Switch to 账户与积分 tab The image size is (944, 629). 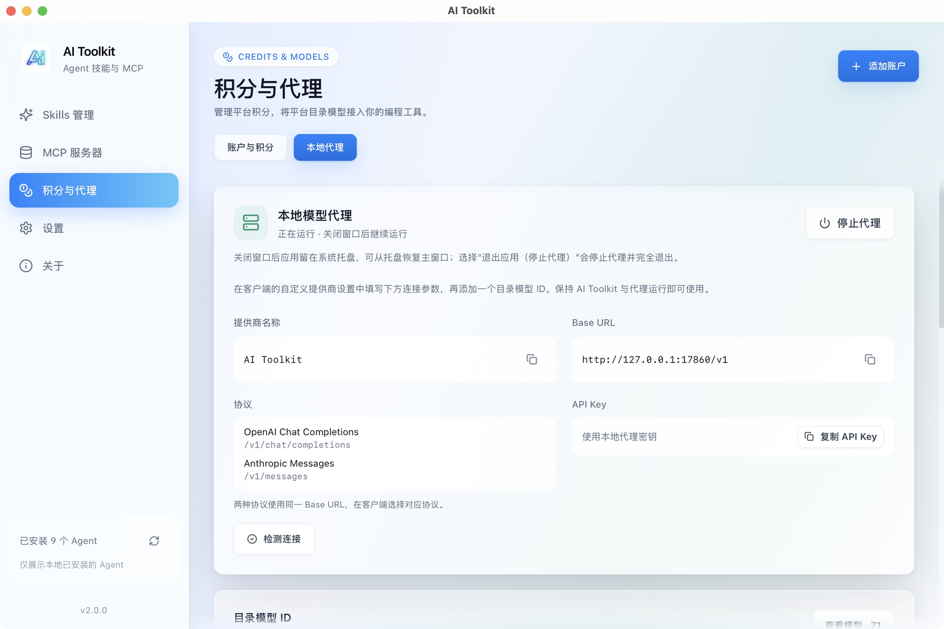click(251, 147)
